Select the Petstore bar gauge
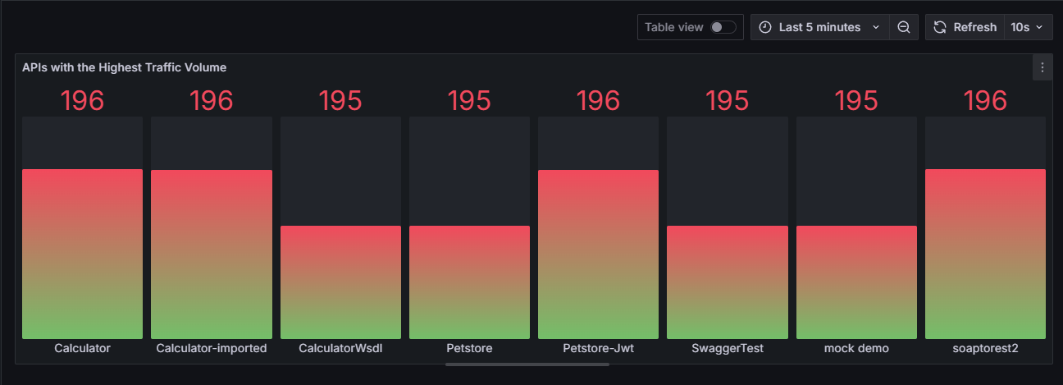The width and height of the screenshot is (1063, 385). (469, 282)
